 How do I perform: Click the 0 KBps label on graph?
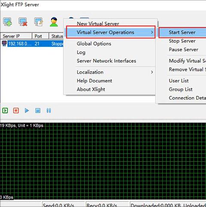6,197
